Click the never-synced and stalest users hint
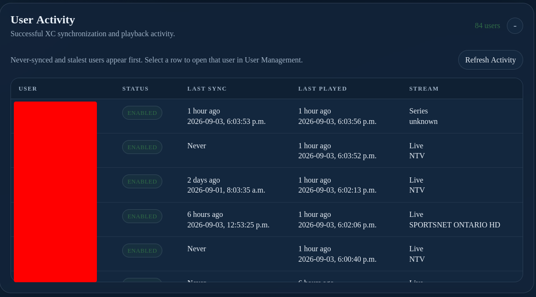Screen dimensions: 536x297 tap(157, 60)
